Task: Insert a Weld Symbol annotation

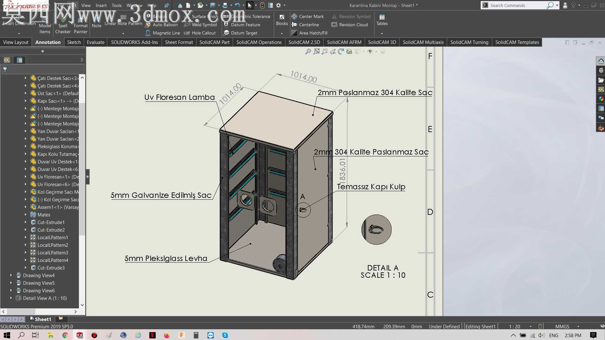Action: 201,25
